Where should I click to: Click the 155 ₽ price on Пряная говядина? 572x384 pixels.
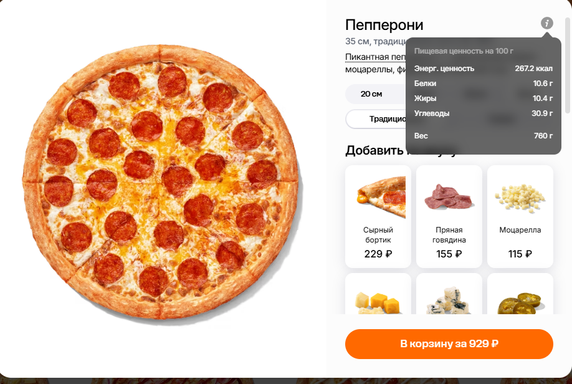[x=449, y=254]
